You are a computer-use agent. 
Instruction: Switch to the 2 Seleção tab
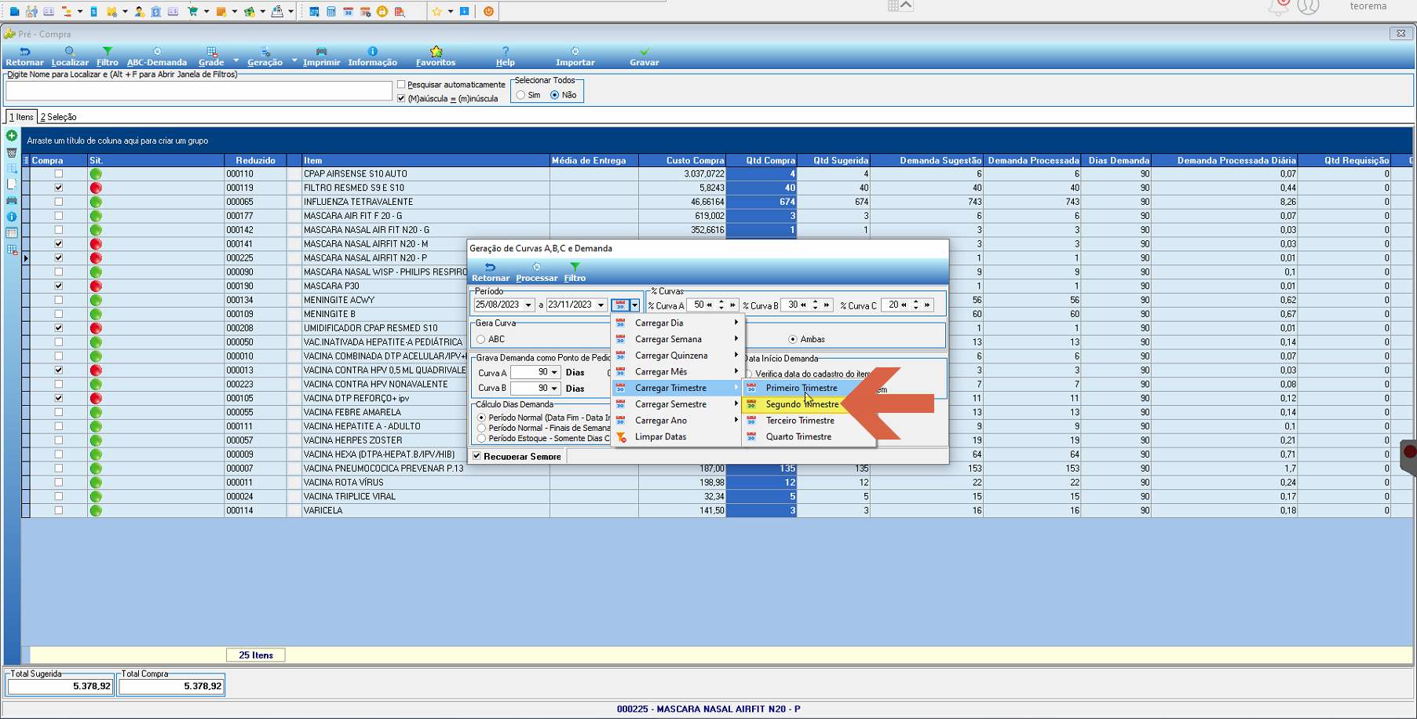click(x=59, y=117)
